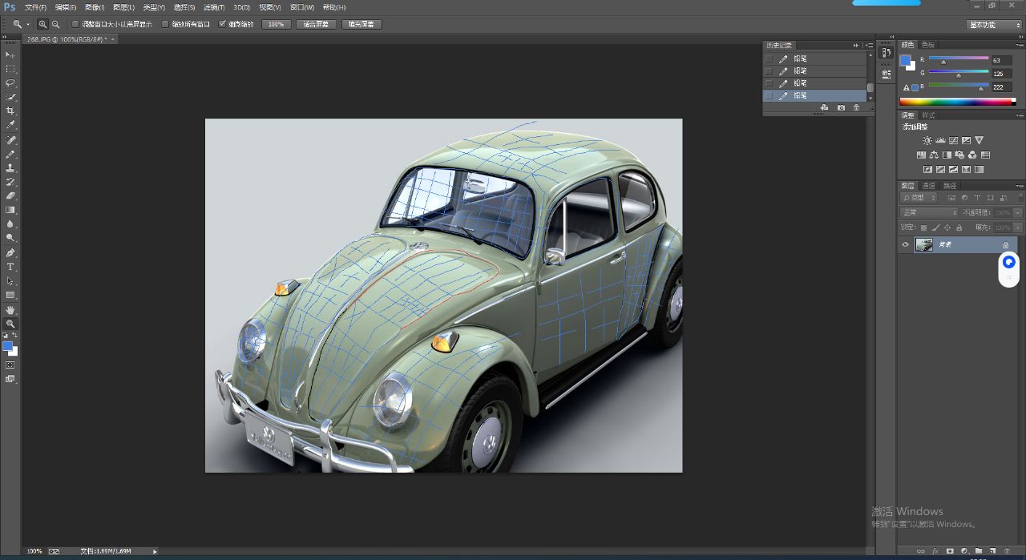Add a Brightness/Contrast adjustment
The height and width of the screenshot is (560, 1026).
[927, 141]
